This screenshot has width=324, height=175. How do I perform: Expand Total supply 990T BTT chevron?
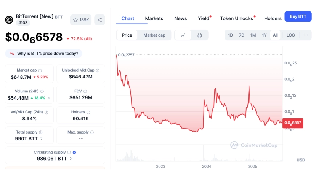coord(41,139)
